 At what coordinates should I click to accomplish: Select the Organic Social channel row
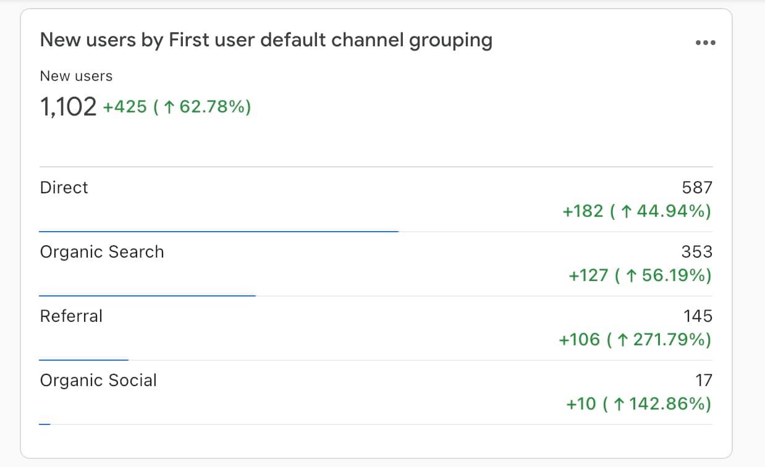pos(98,381)
